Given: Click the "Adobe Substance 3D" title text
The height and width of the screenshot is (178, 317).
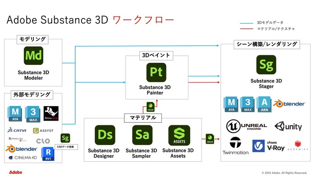Looking at the screenshot, I should 57,20.
